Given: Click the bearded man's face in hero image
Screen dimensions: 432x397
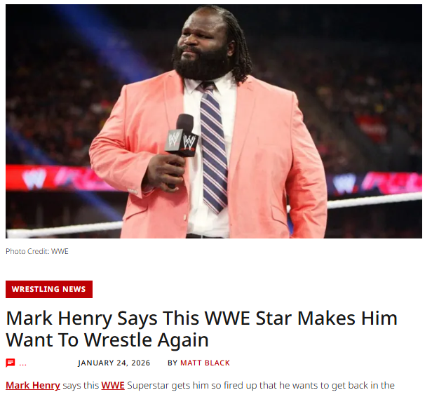Looking at the screenshot, I should pos(204,44).
